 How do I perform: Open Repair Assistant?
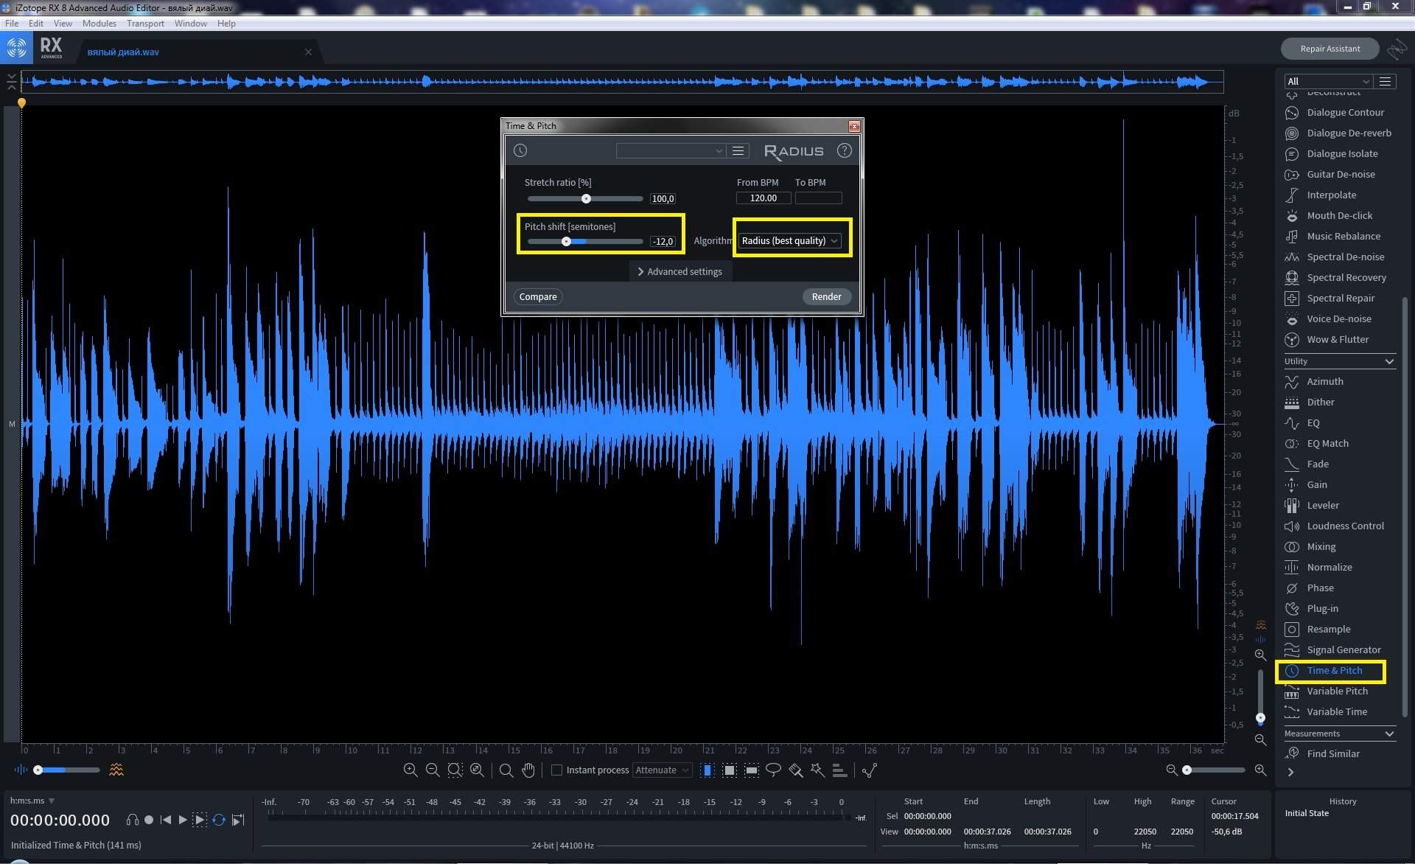pyautogui.click(x=1330, y=49)
